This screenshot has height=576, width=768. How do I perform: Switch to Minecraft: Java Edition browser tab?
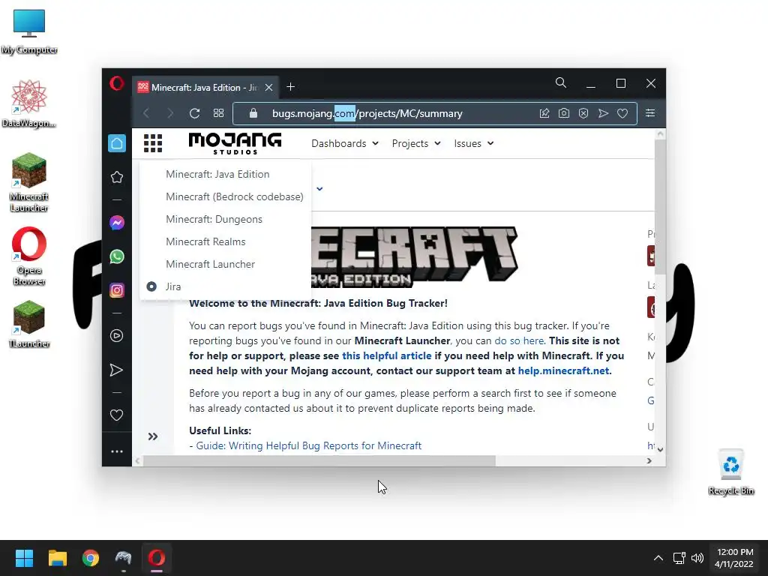205,88
